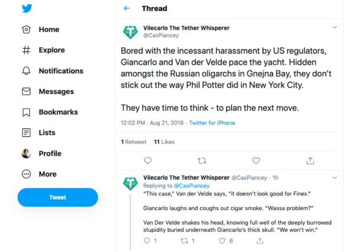Viewport: 354px width, 252px height.
Task: Share the main tweet
Action: click(x=310, y=160)
